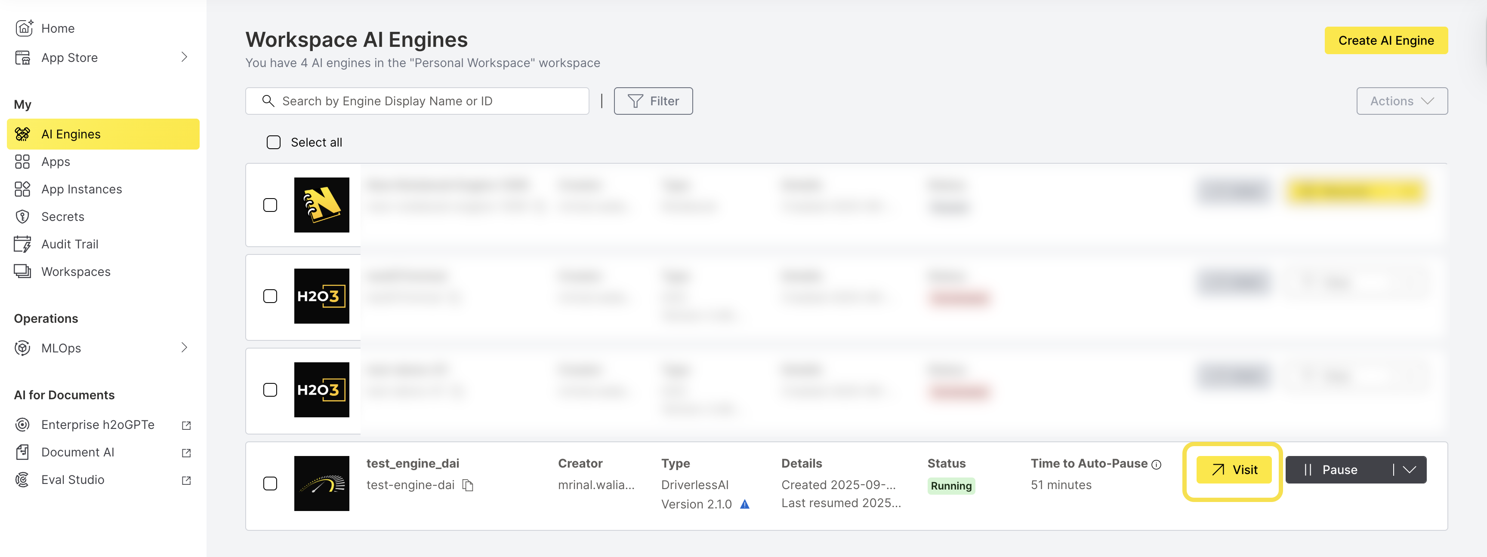
Task: Copy the test-engine-dai engine ID
Action: click(468, 486)
